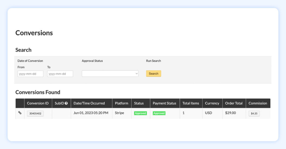Click the To date input field
286x149 pixels.
[60, 74]
